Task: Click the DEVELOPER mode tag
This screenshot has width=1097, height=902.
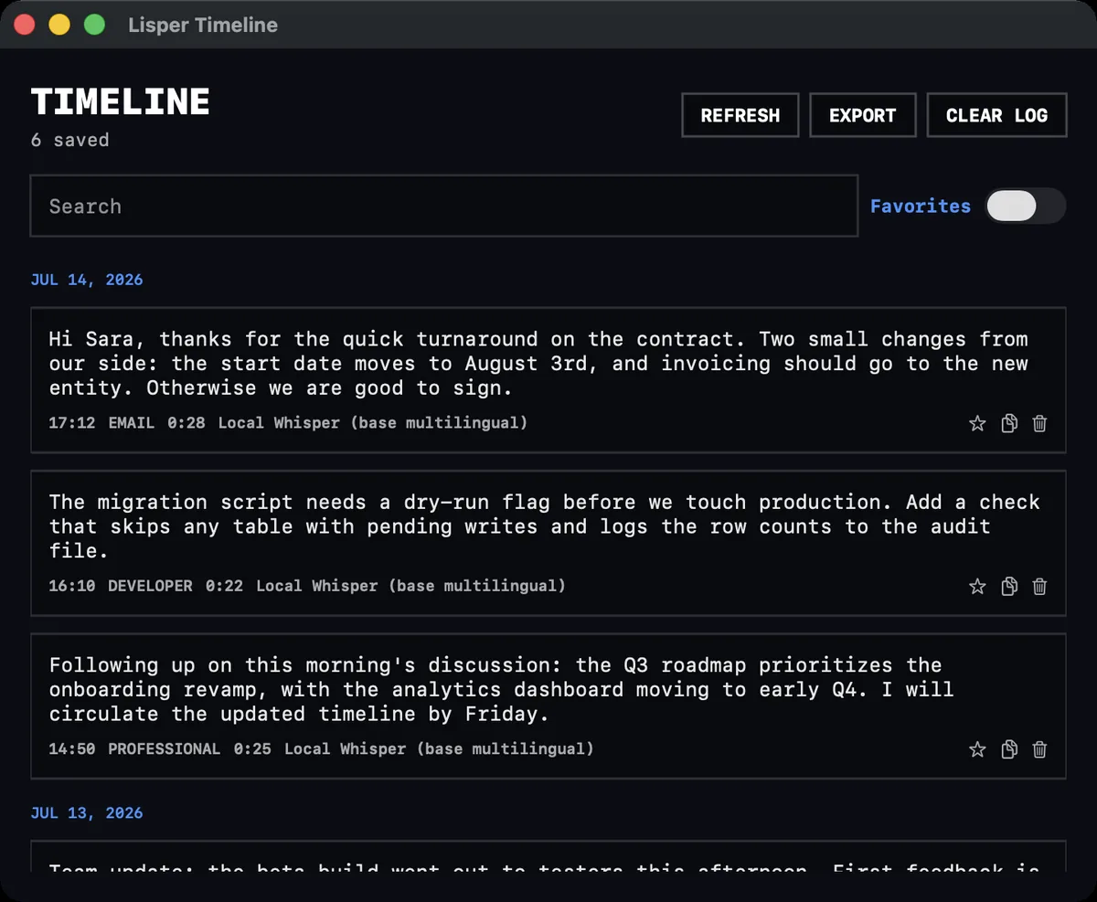Action: click(150, 586)
